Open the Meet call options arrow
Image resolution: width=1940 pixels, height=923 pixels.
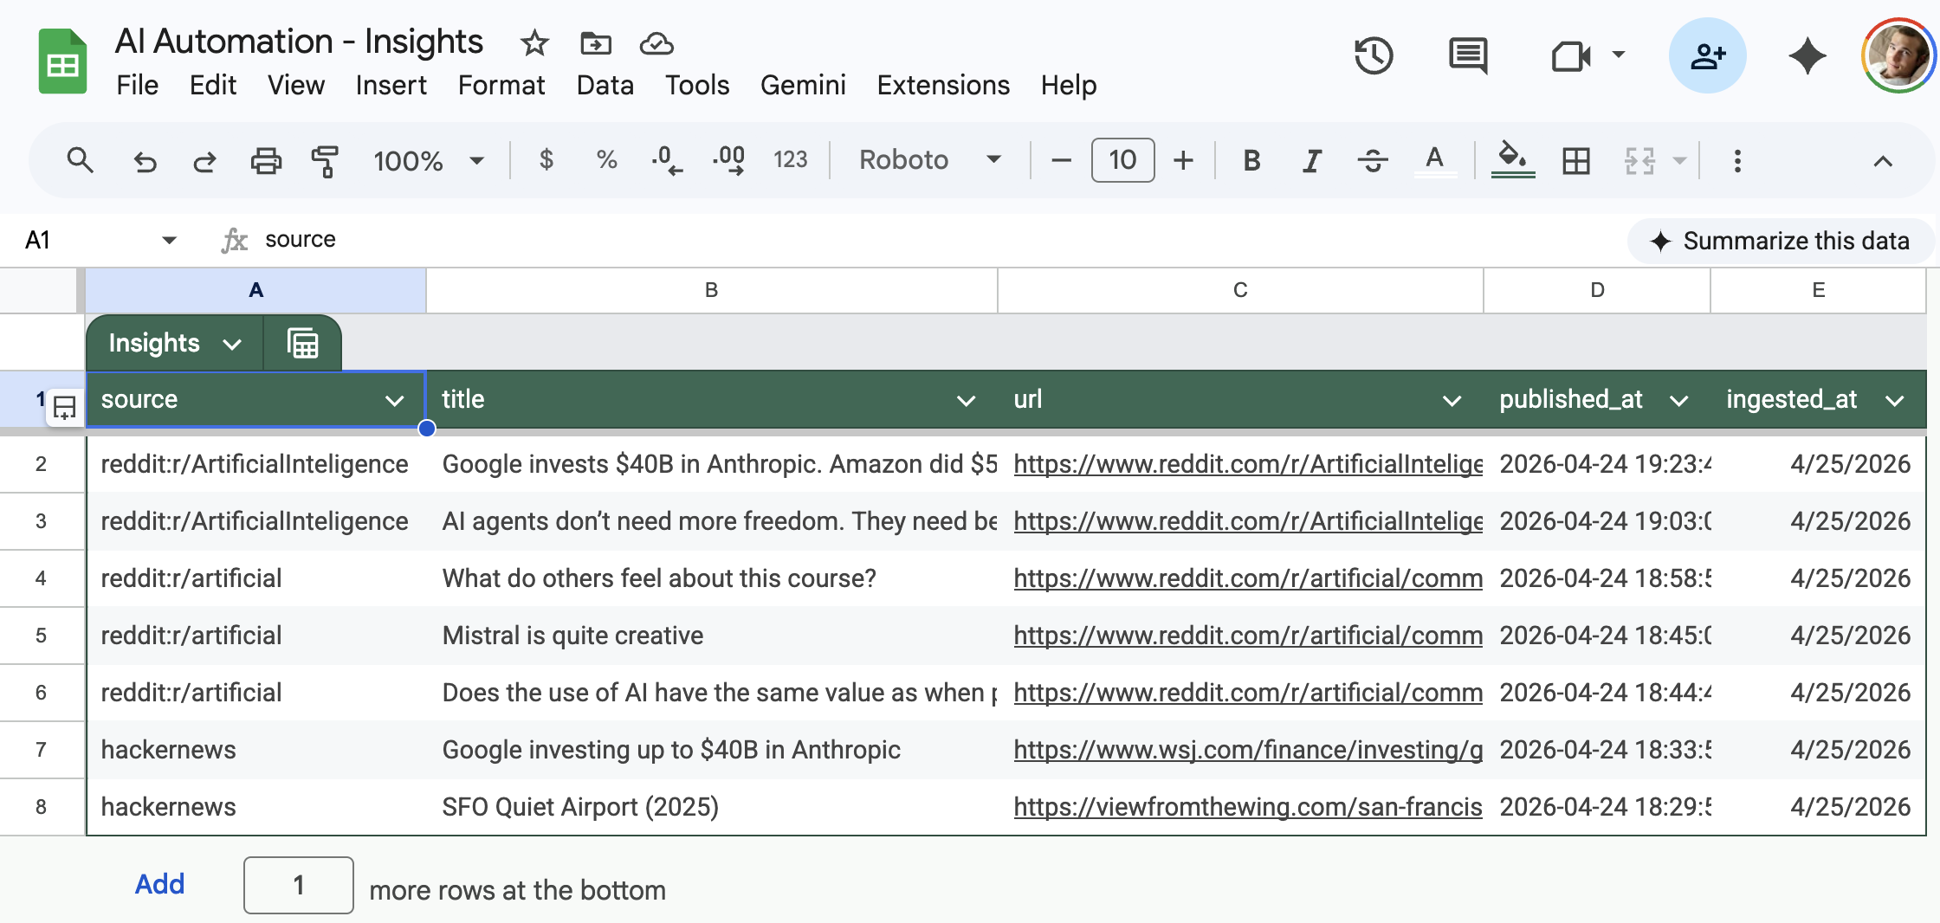point(1618,55)
